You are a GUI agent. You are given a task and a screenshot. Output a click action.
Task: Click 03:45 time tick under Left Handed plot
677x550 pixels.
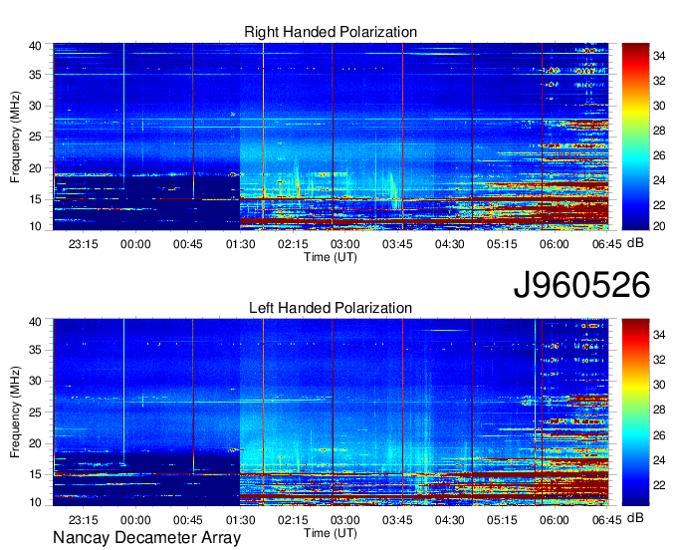click(x=397, y=520)
